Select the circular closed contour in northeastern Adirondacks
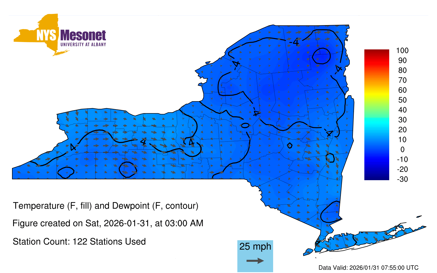 (321, 56)
